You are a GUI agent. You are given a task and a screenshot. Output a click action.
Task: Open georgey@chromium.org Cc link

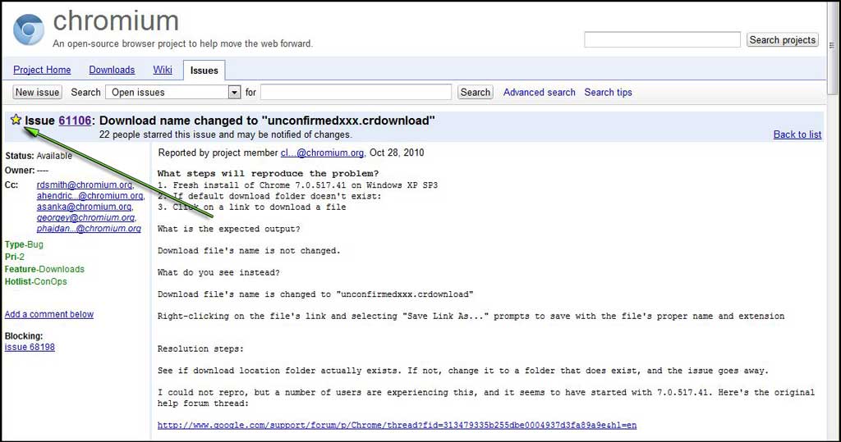[x=86, y=217]
